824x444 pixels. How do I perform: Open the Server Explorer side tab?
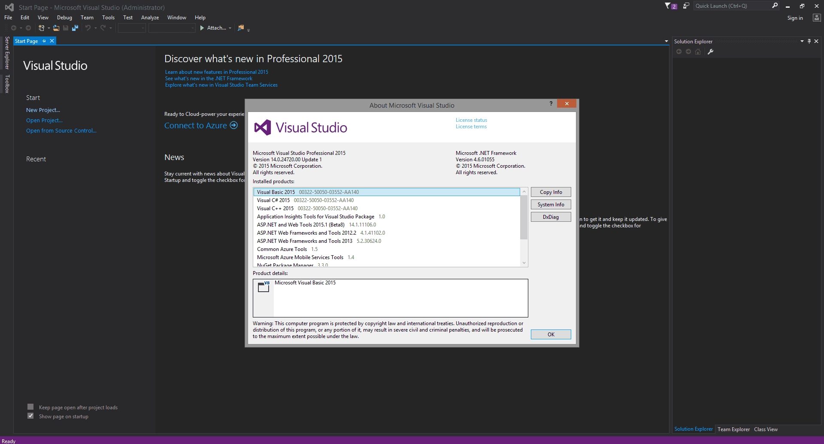click(7, 53)
